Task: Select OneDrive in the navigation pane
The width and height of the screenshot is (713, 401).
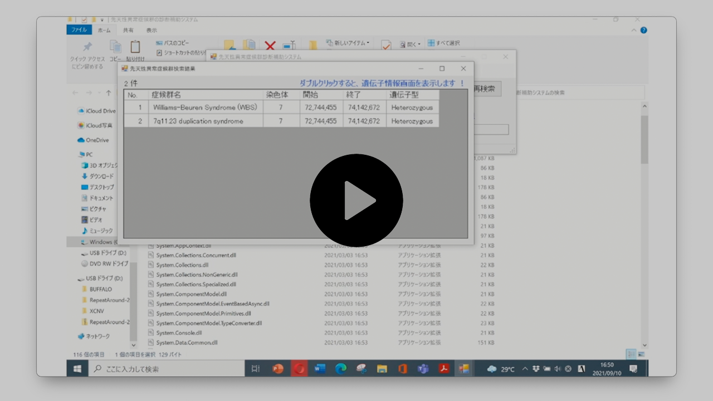Action: pos(97,140)
